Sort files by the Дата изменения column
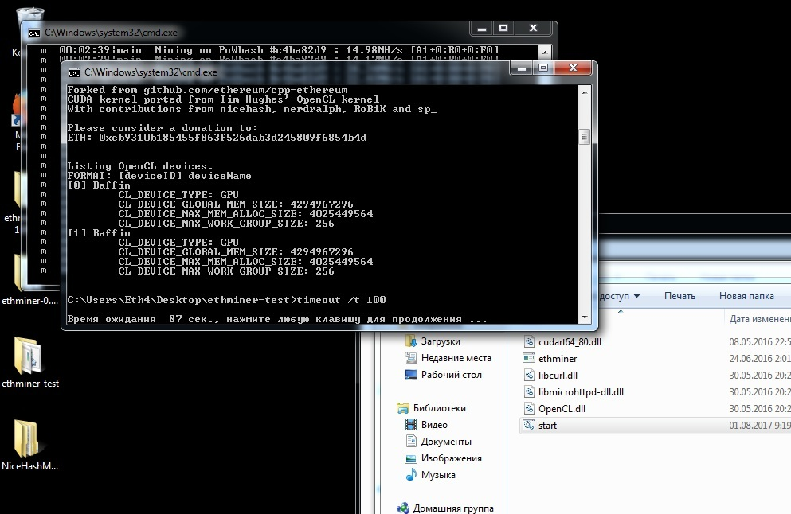Image resolution: width=791 pixels, height=514 pixels. point(758,318)
